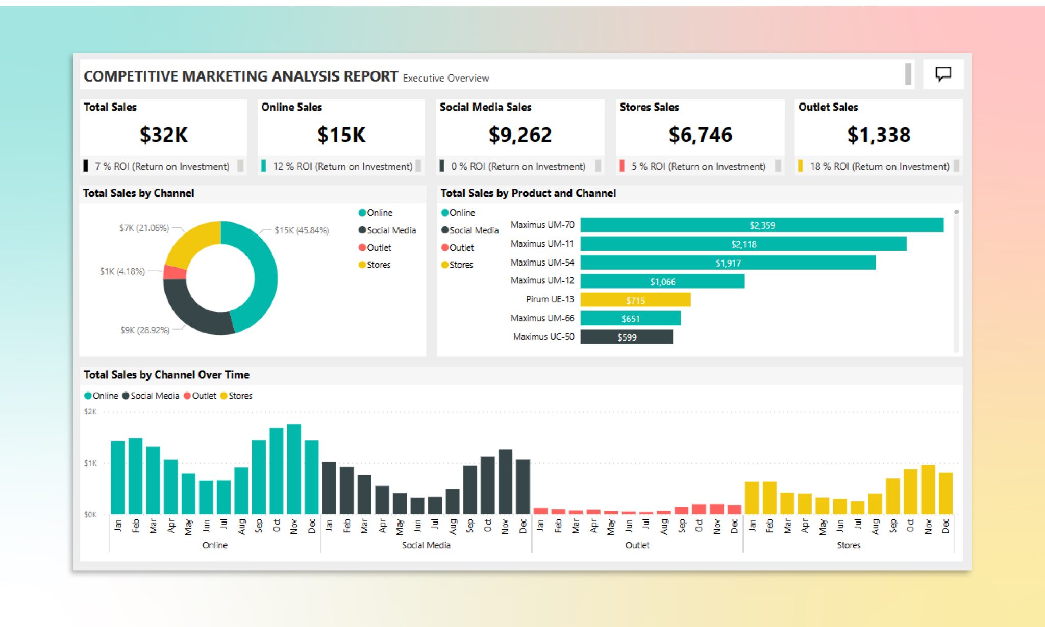This screenshot has height=627, width=1045.
Task: Toggle the Outlet legend in the product chart
Action: pos(459,247)
